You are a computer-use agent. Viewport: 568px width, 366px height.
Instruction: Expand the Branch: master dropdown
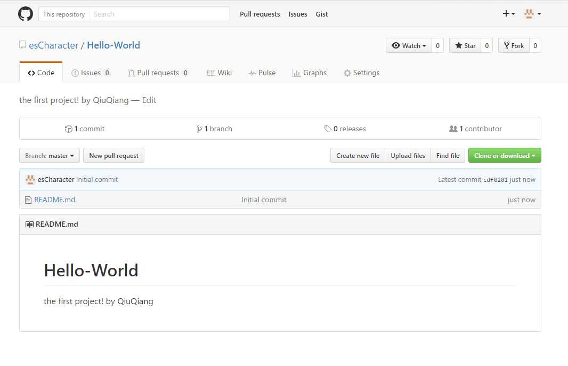tap(50, 156)
